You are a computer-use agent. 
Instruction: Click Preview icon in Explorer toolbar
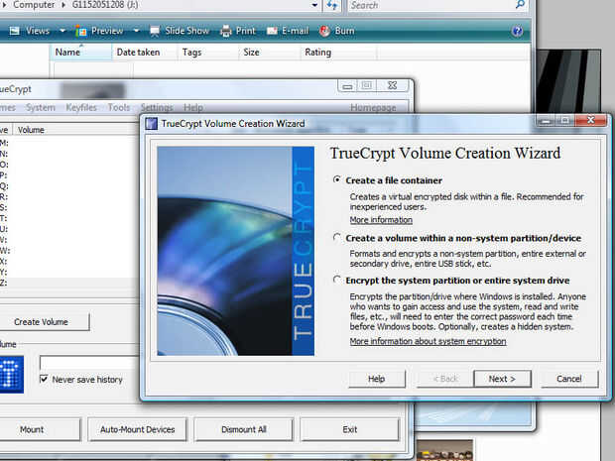coord(80,31)
